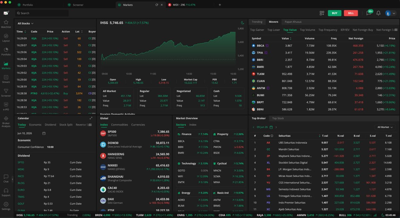Open the Portfolio sidebar icon

click(x=6, y=52)
